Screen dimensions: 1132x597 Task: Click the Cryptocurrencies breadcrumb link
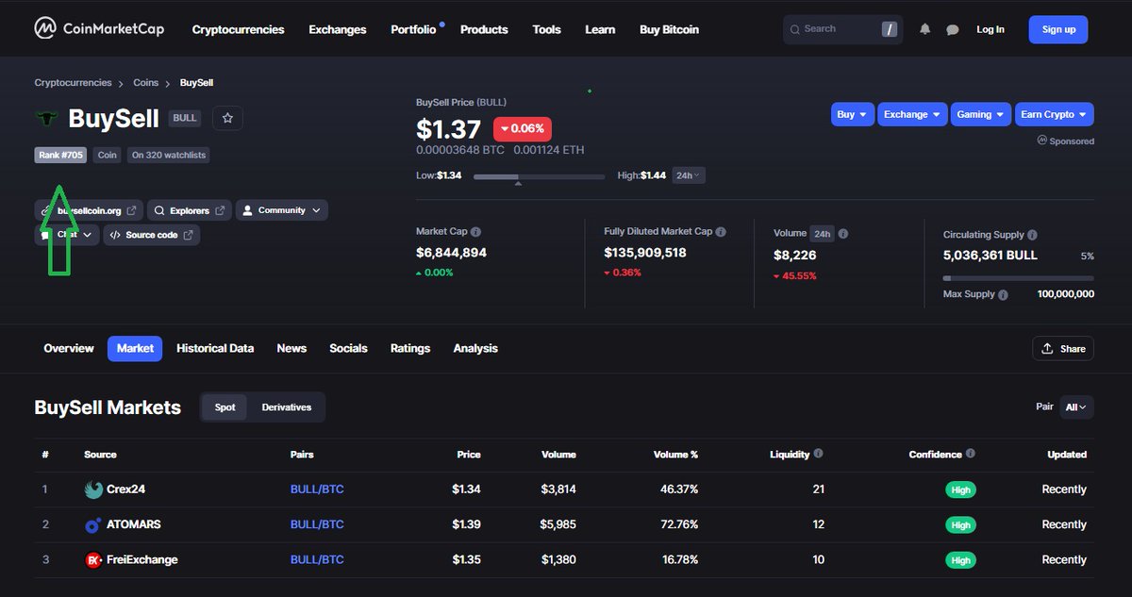(73, 83)
